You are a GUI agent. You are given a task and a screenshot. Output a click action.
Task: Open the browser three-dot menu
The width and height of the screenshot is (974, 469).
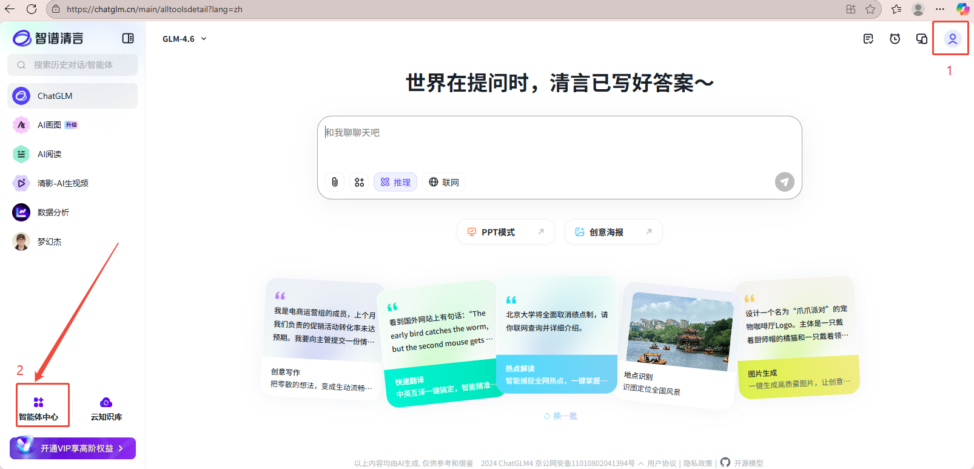[x=940, y=9]
